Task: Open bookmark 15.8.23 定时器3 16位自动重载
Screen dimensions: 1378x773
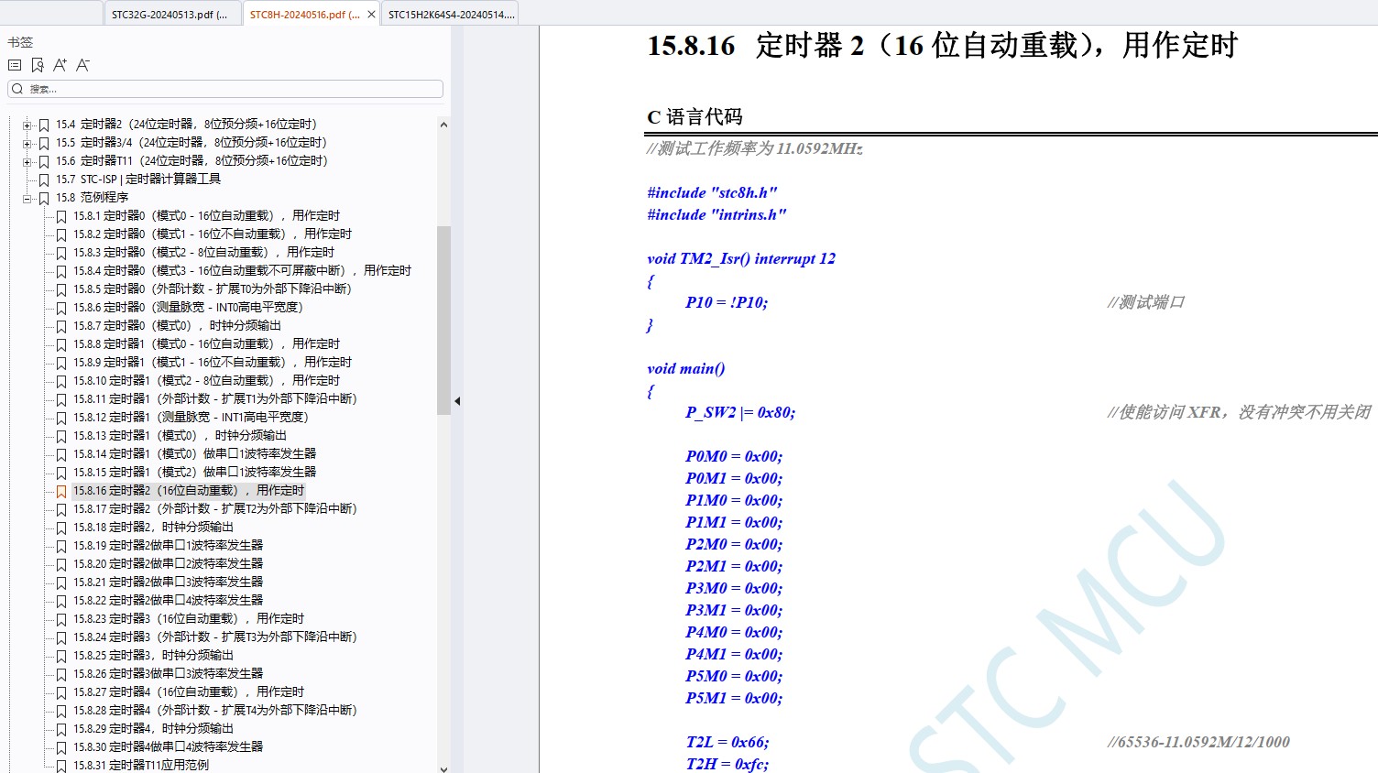Action: (x=189, y=619)
